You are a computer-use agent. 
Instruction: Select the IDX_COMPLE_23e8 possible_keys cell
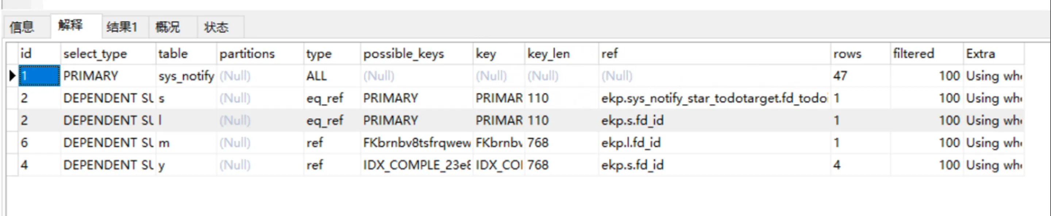416,165
